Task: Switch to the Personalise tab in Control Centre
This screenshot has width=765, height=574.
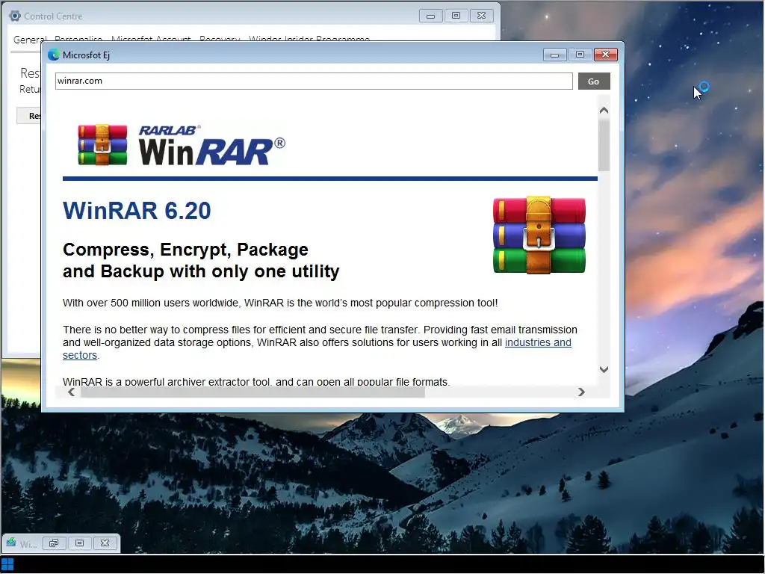Action: click(x=78, y=39)
